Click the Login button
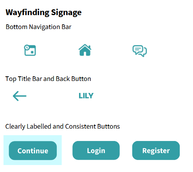193x172 pixels. click(x=96, y=150)
